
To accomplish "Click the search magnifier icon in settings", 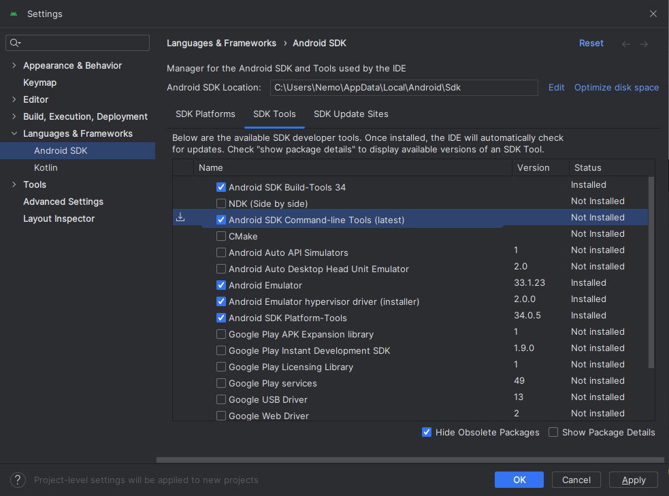I will 16,43.
